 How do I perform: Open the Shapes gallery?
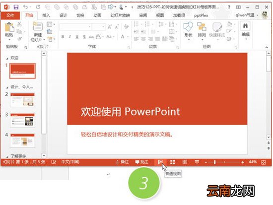188,31
